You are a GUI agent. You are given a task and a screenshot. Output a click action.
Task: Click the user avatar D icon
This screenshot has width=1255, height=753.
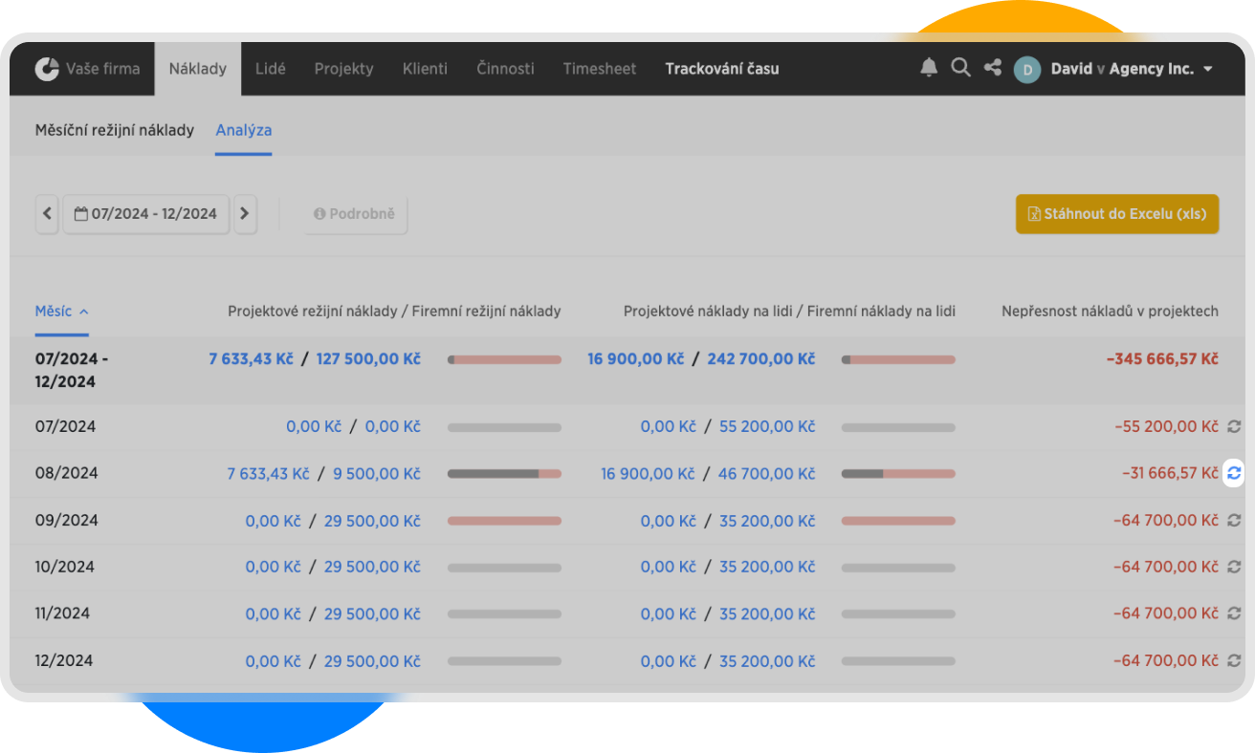tap(1027, 69)
